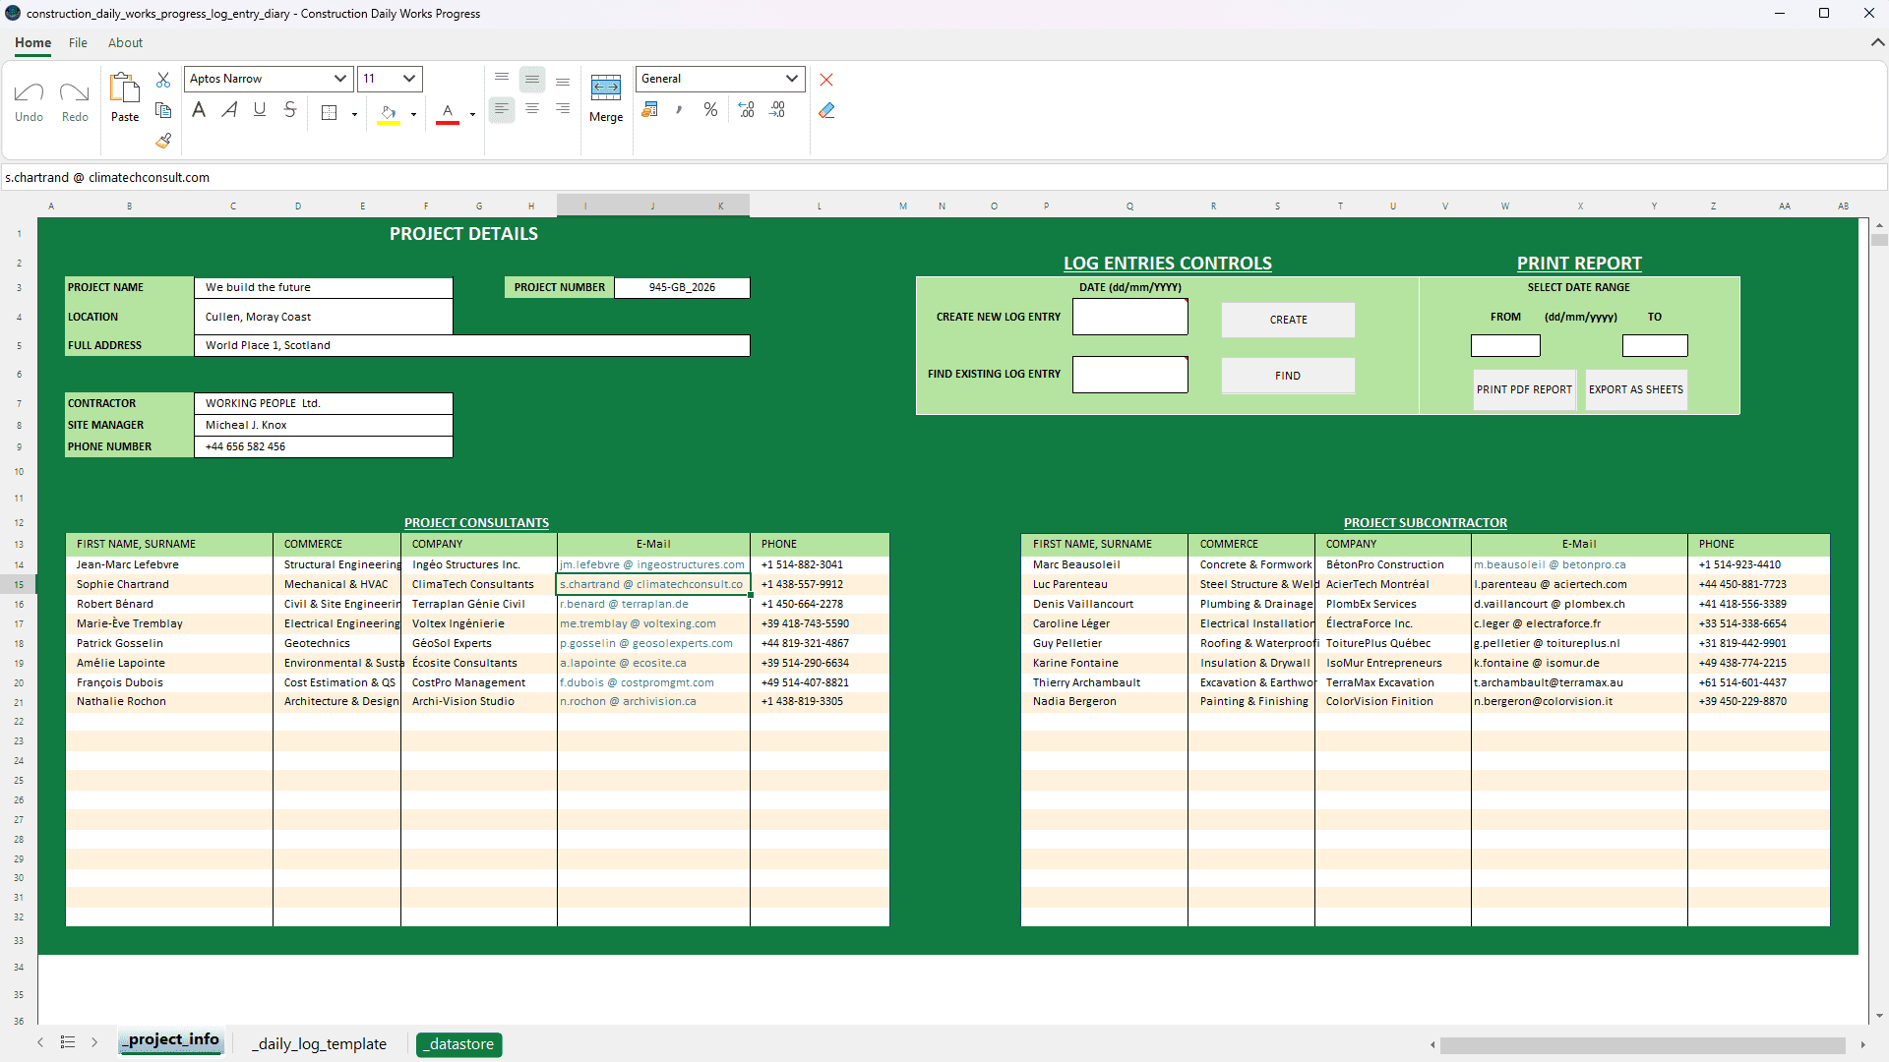Expand the fill color options arrow
This screenshot has width=1889, height=1062.
pos(413,114)
